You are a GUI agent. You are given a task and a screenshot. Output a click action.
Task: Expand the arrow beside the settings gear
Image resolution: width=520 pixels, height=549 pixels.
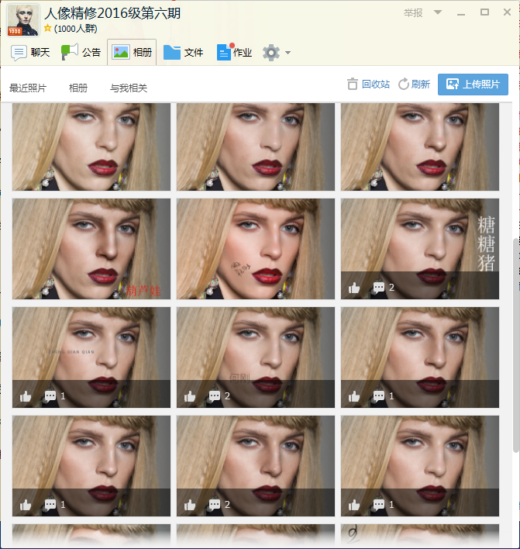[288, 53]
